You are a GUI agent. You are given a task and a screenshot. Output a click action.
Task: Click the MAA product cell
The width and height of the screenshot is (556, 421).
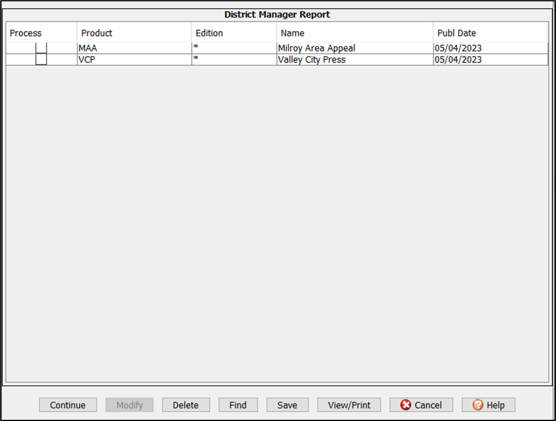pyautogui.click(x=88, y=48)
